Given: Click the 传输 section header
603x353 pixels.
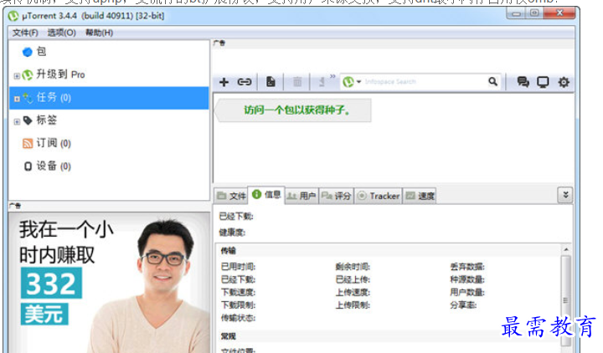Looking at the screenshot, I should click(x=228, y=251).
